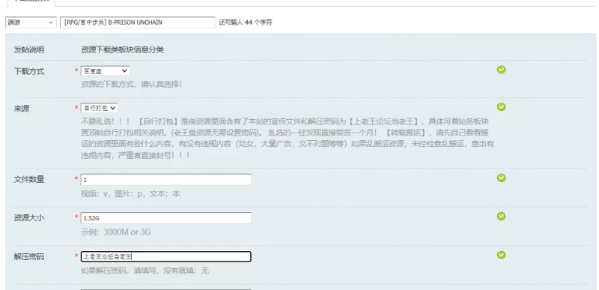Click the 资源大小 label
This screenshot has height=290, width=599.
tap(29, 218)
